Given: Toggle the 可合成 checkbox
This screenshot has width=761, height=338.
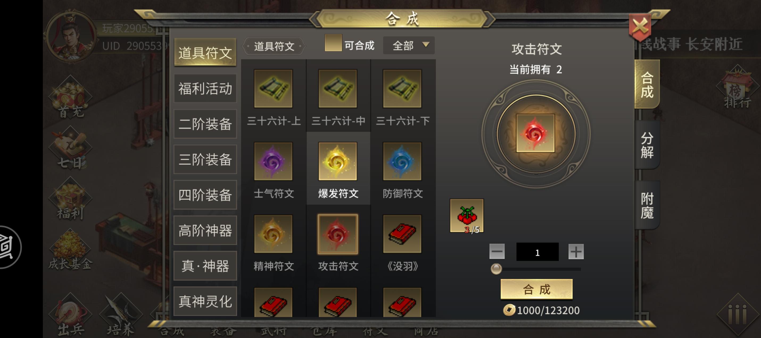Looking at the screenshot, I should coord(333,43).
